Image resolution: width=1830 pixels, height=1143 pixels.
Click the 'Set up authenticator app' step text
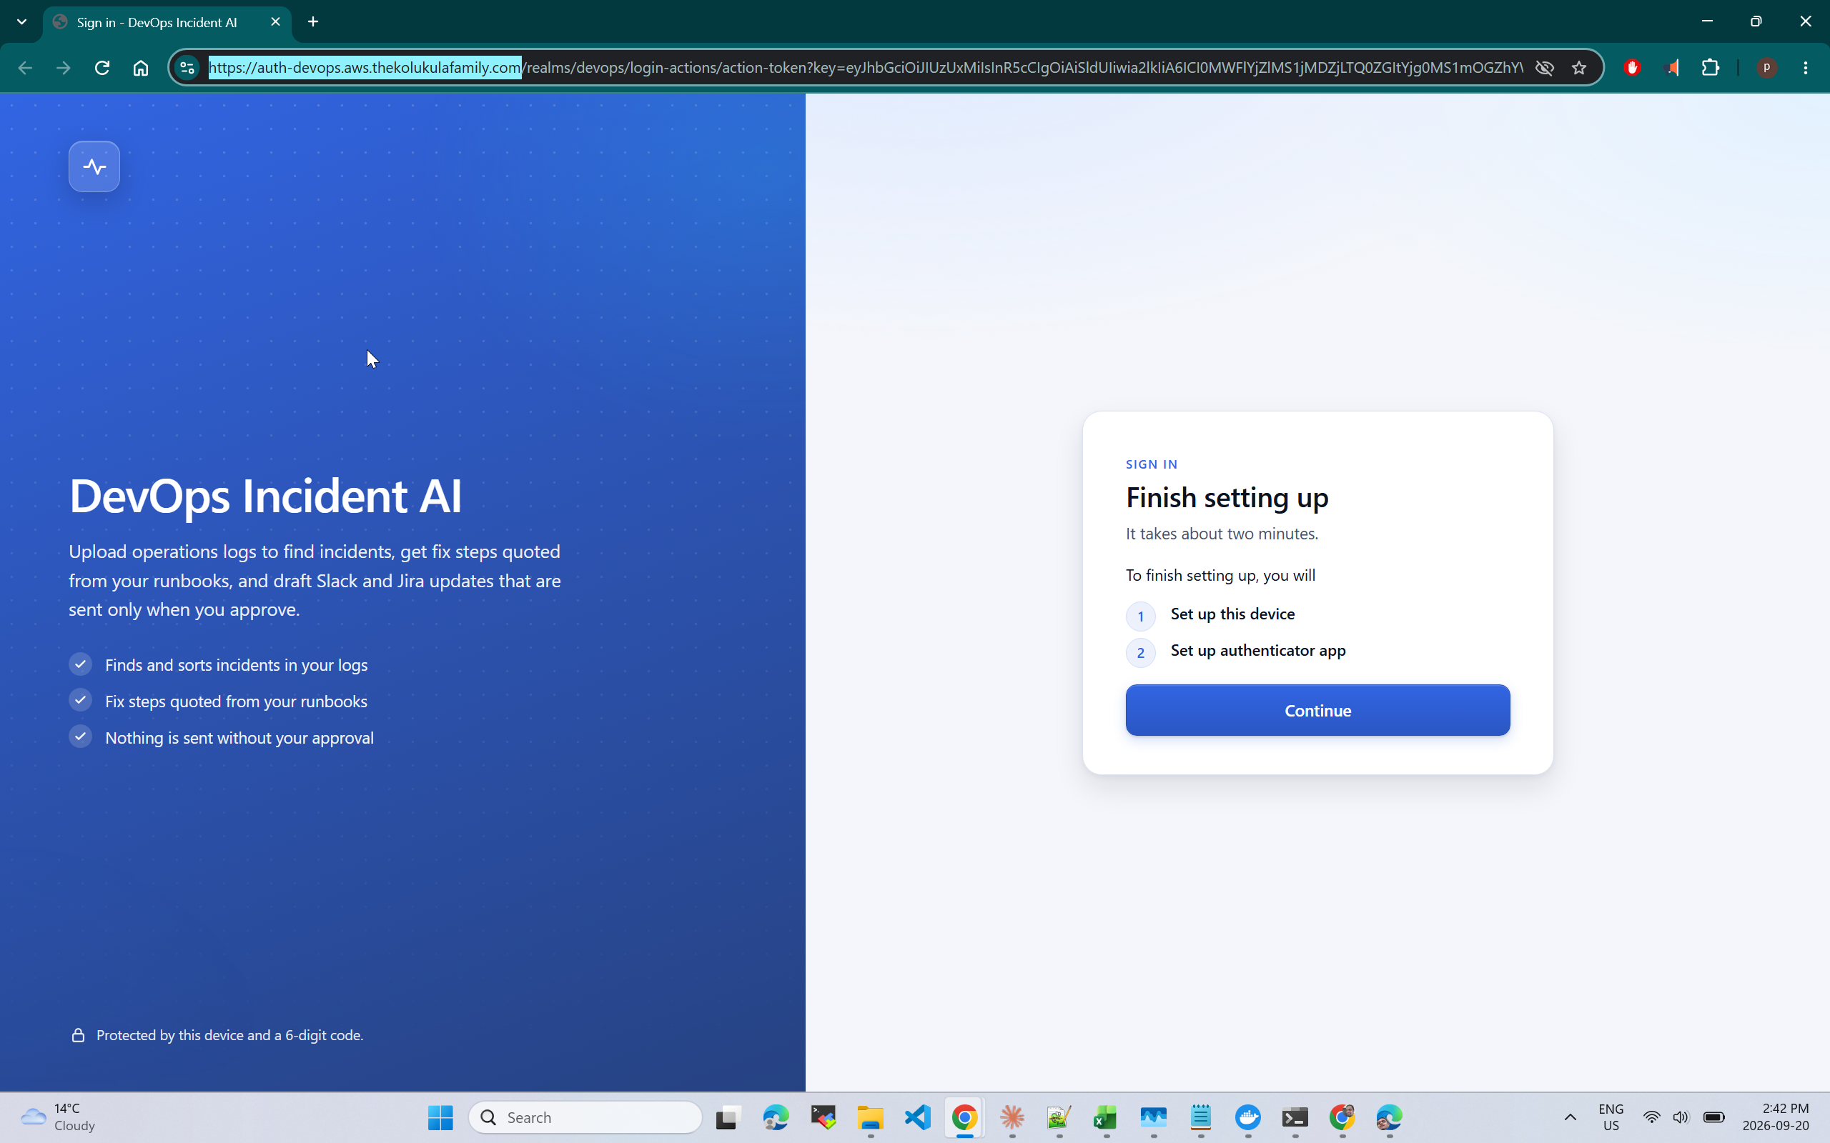(x=1258, y=650)
